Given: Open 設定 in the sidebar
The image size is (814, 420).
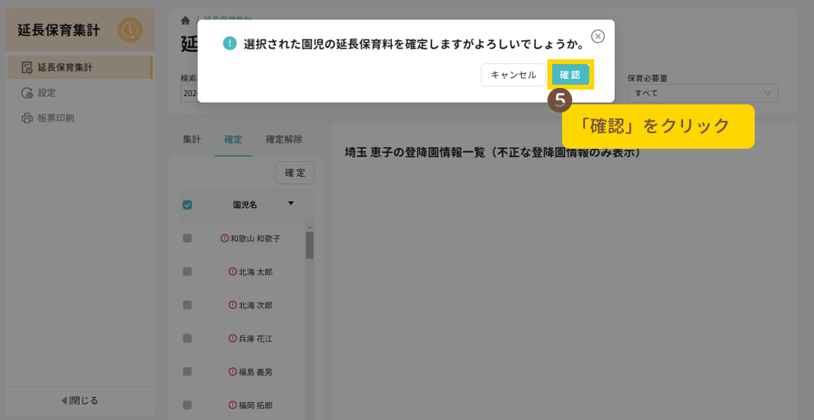Looking at the screenshot, I should [47, 93].
